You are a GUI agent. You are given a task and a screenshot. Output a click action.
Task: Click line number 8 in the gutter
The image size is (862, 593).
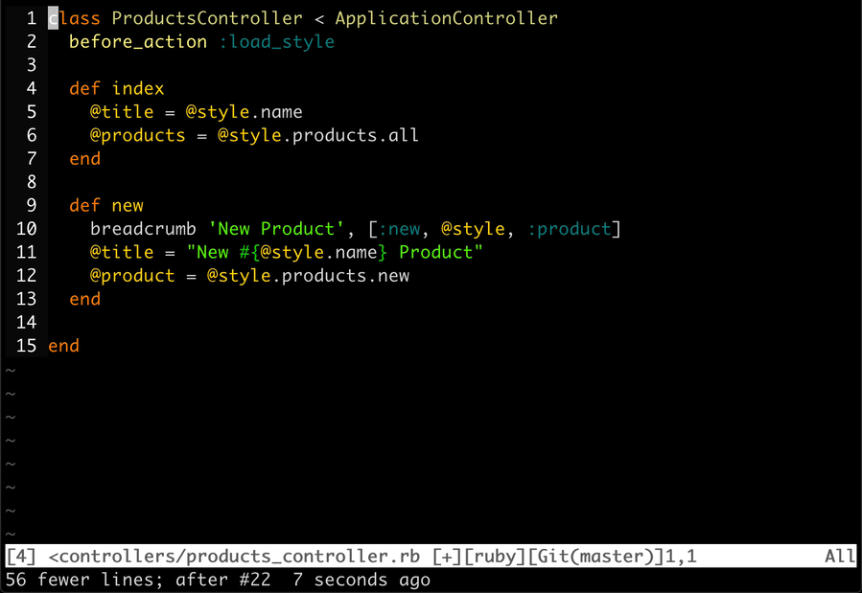(32, 182)
